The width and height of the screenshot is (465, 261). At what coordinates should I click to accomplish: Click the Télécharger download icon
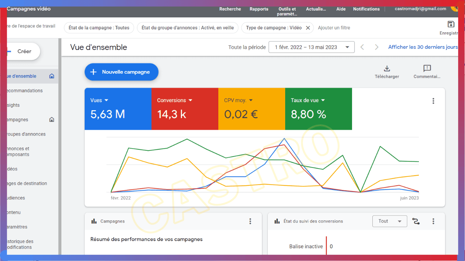tap(387, 69)
